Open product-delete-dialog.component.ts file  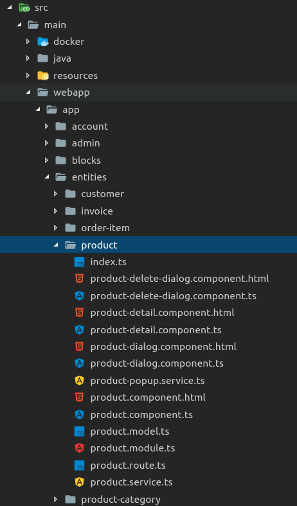173,296
